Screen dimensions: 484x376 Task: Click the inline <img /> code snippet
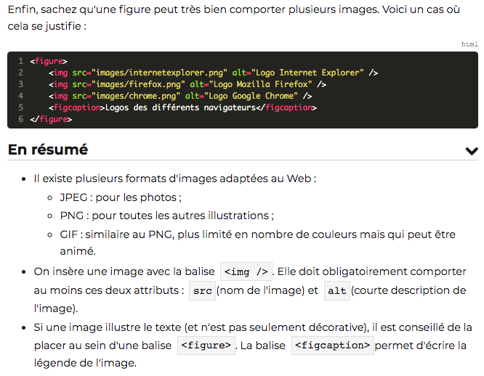click(246, 271)
